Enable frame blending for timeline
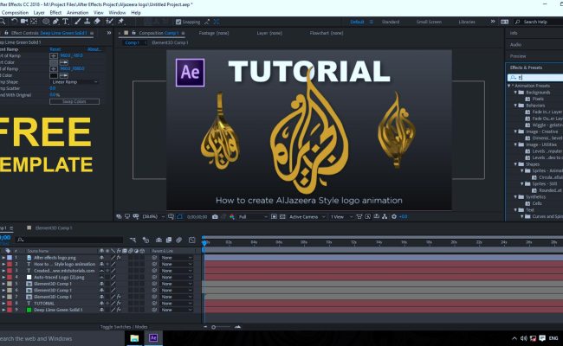The image size is (563, 346). click(169, 240)
